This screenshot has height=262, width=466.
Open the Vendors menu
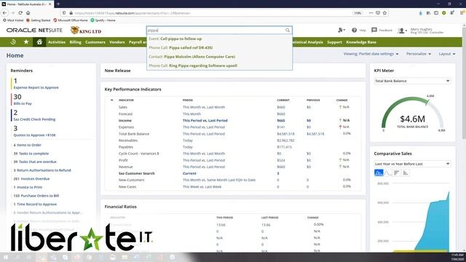pyautogui.click(x=116, y=42)
